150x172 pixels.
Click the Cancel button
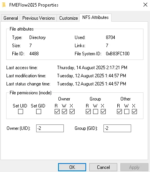(x=103, y=167)
